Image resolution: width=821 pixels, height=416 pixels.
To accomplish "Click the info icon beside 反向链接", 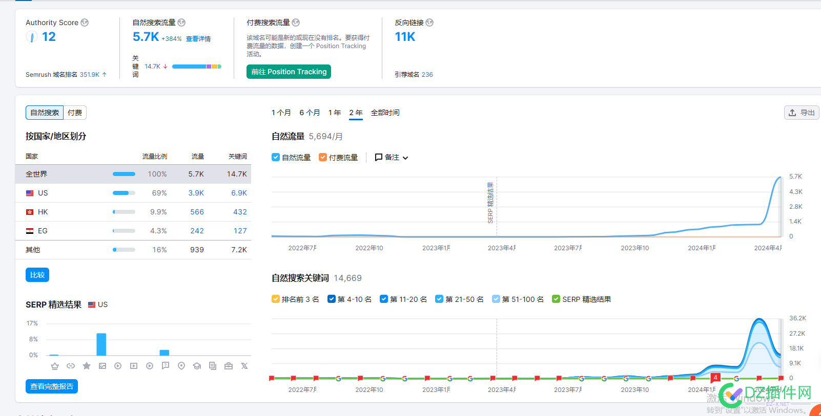I will click(x=429, y=23).
